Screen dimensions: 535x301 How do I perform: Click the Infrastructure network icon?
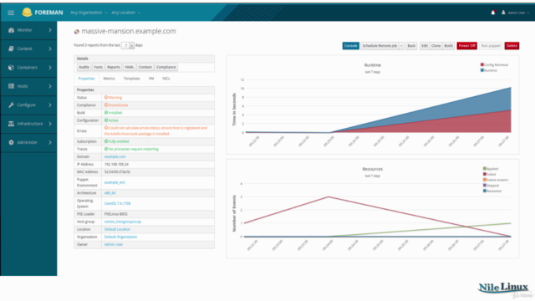[x=11, y=124]
